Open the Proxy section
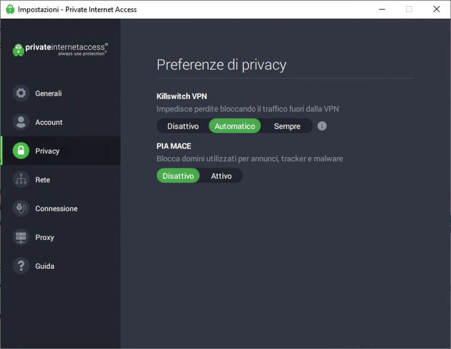The width and height of the screenshot is (451, 349). [61, 237]
